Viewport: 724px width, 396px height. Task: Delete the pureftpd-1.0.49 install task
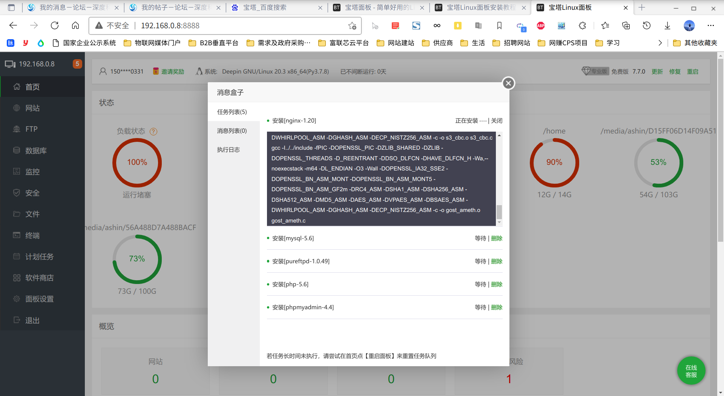click(497, 261)
